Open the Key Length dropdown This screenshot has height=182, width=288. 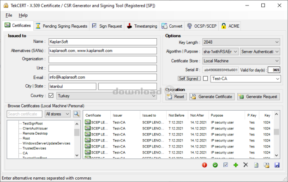pos(241,42)
